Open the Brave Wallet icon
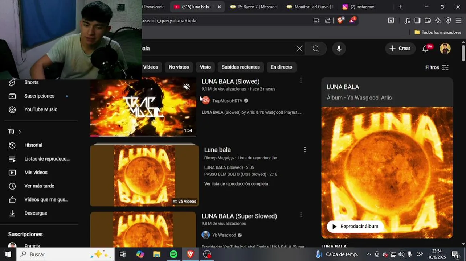This screenshot has height=261, width=466. pyautogui.click(x=428, y=21)
